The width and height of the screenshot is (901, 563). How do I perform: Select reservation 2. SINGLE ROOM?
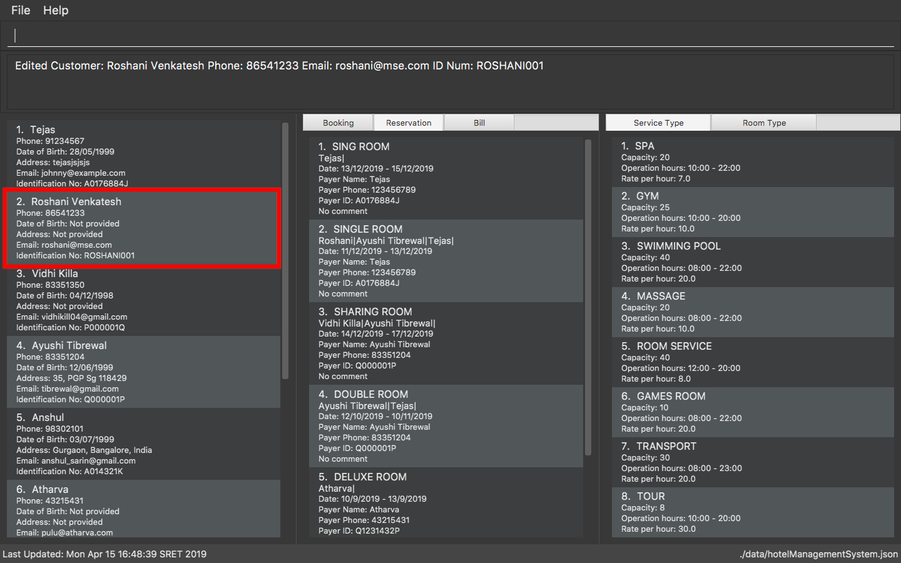[x=446, y=261]
